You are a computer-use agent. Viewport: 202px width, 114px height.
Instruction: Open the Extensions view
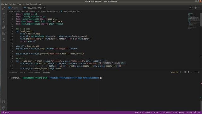point(4,34)
